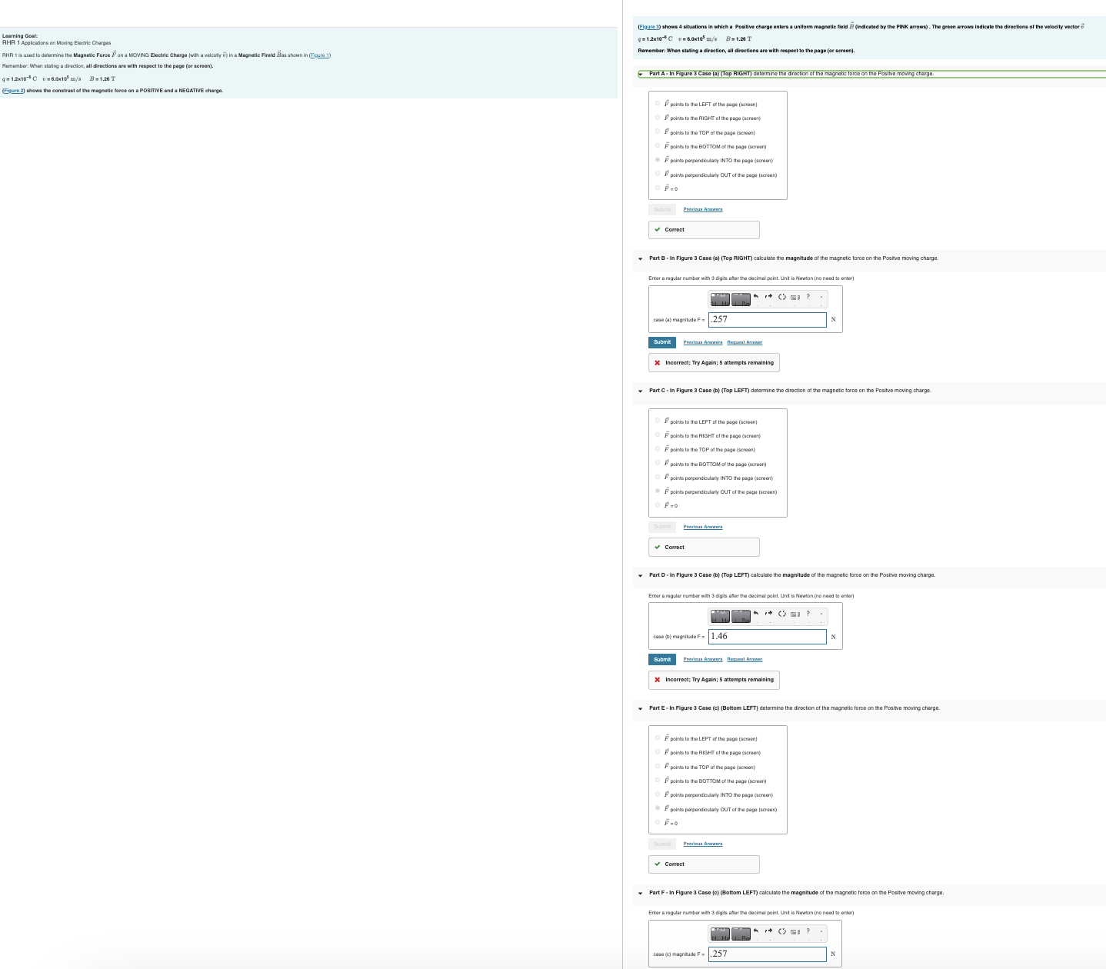
Task: Select the second math template icon in Part F
Action: click(x=741, y=932)
